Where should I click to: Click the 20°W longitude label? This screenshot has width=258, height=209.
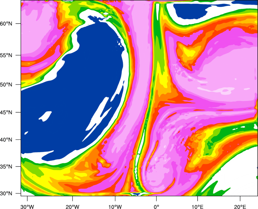[72, 207]
